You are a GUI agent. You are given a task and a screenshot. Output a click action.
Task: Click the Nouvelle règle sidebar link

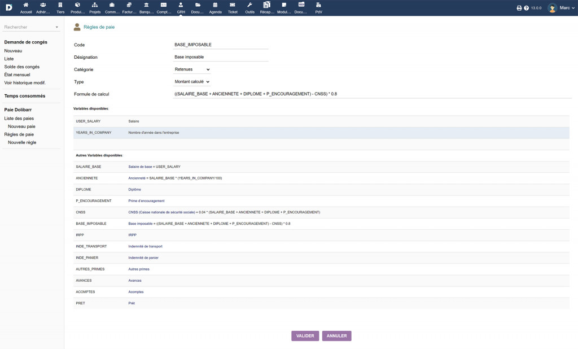tap(22, 142)
